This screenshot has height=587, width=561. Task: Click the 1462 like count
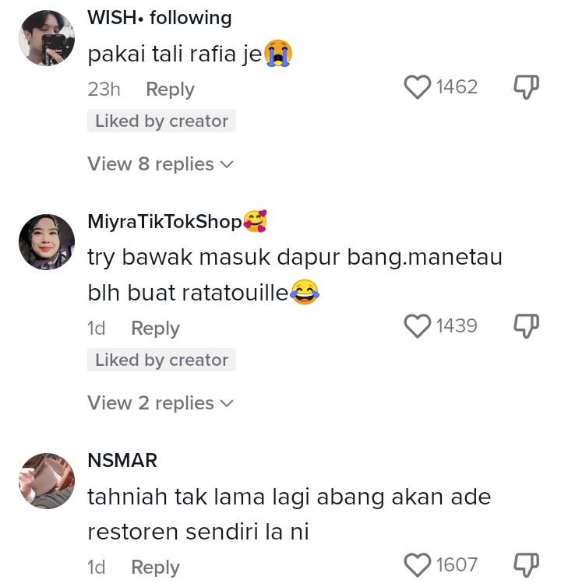click(457, 87)
